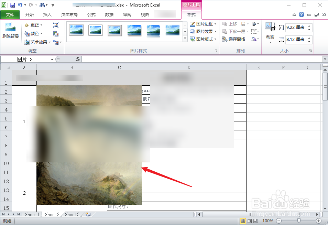Open the Name Box dropdown arrow
328x225 pixels.
[x=52, y=60]
